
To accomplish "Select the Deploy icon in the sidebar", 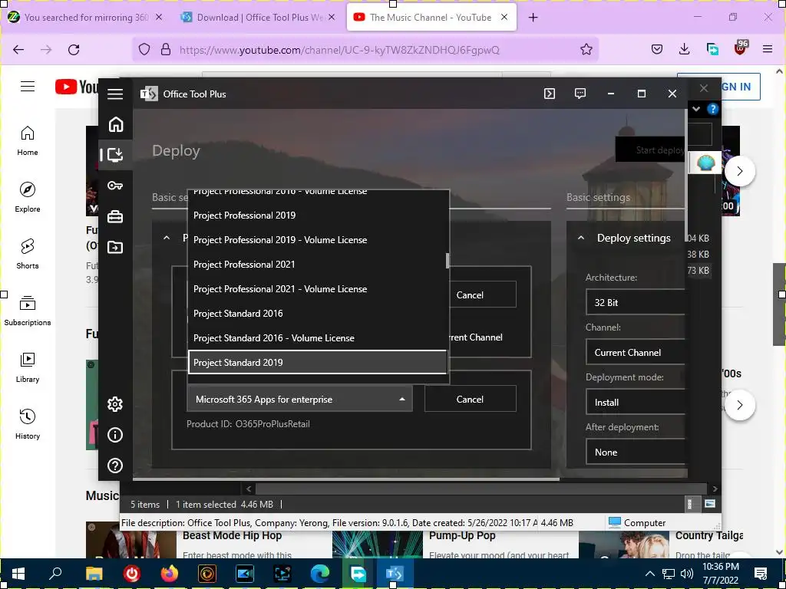I will click(115, 154).
